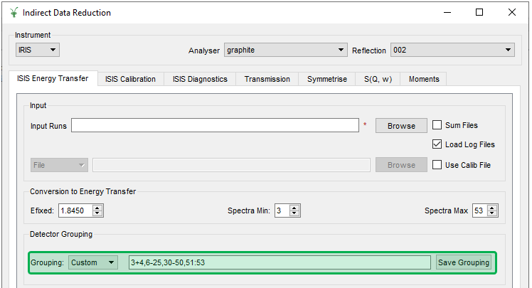Screen dimensions: 532x288
Task: Uncheck Load Log Files option
Action: 437,144
